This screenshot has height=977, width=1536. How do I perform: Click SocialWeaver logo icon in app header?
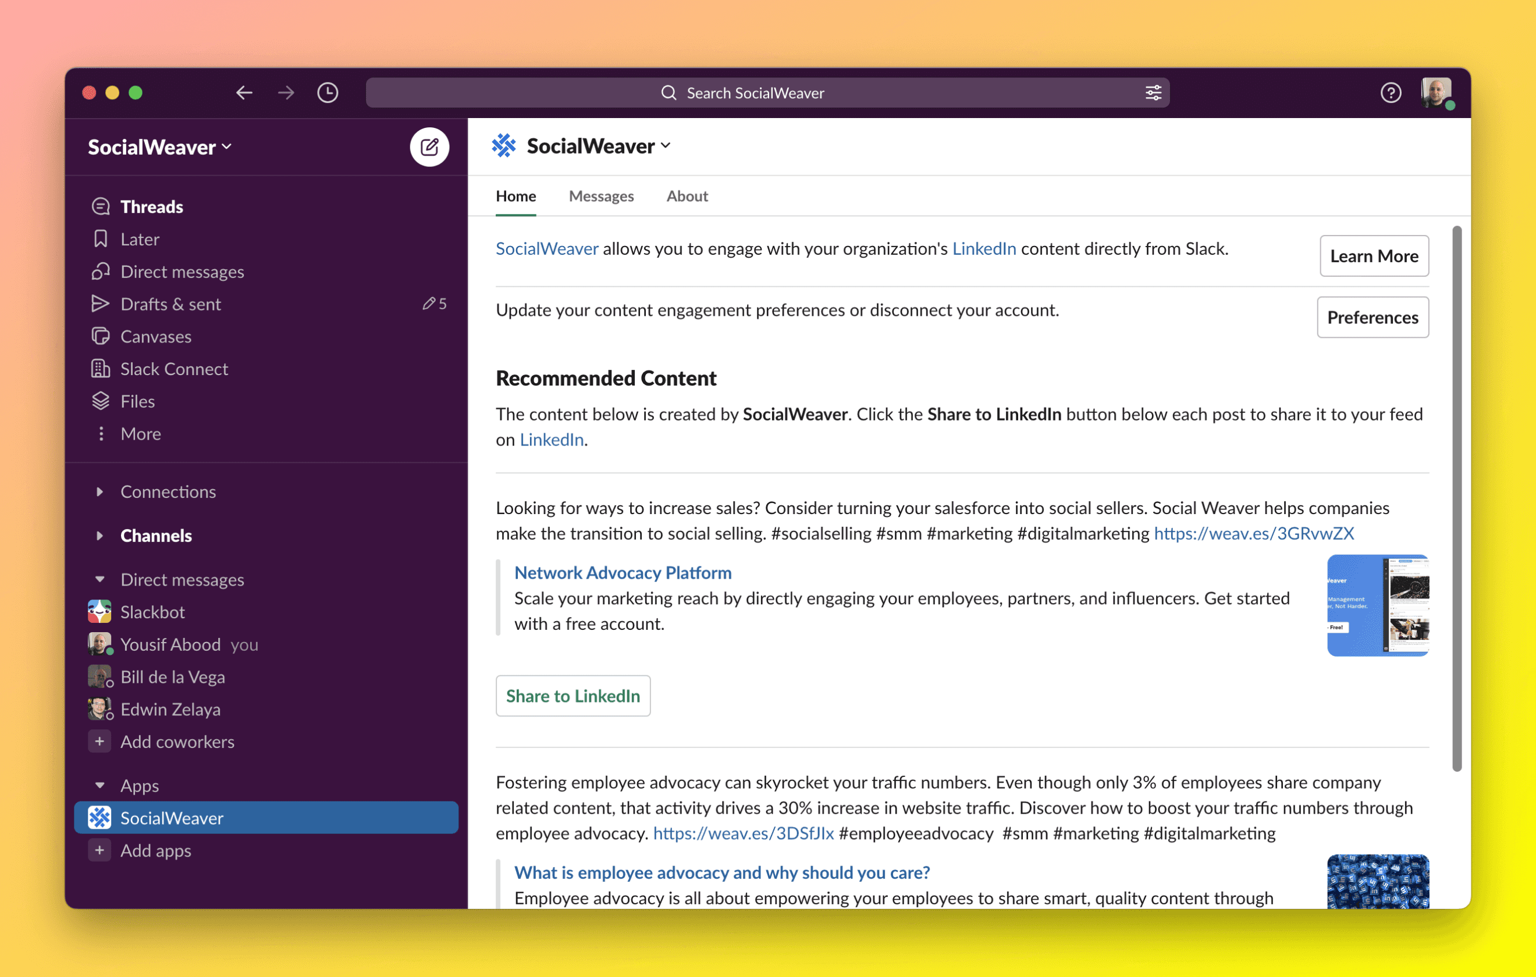[504, 146]
